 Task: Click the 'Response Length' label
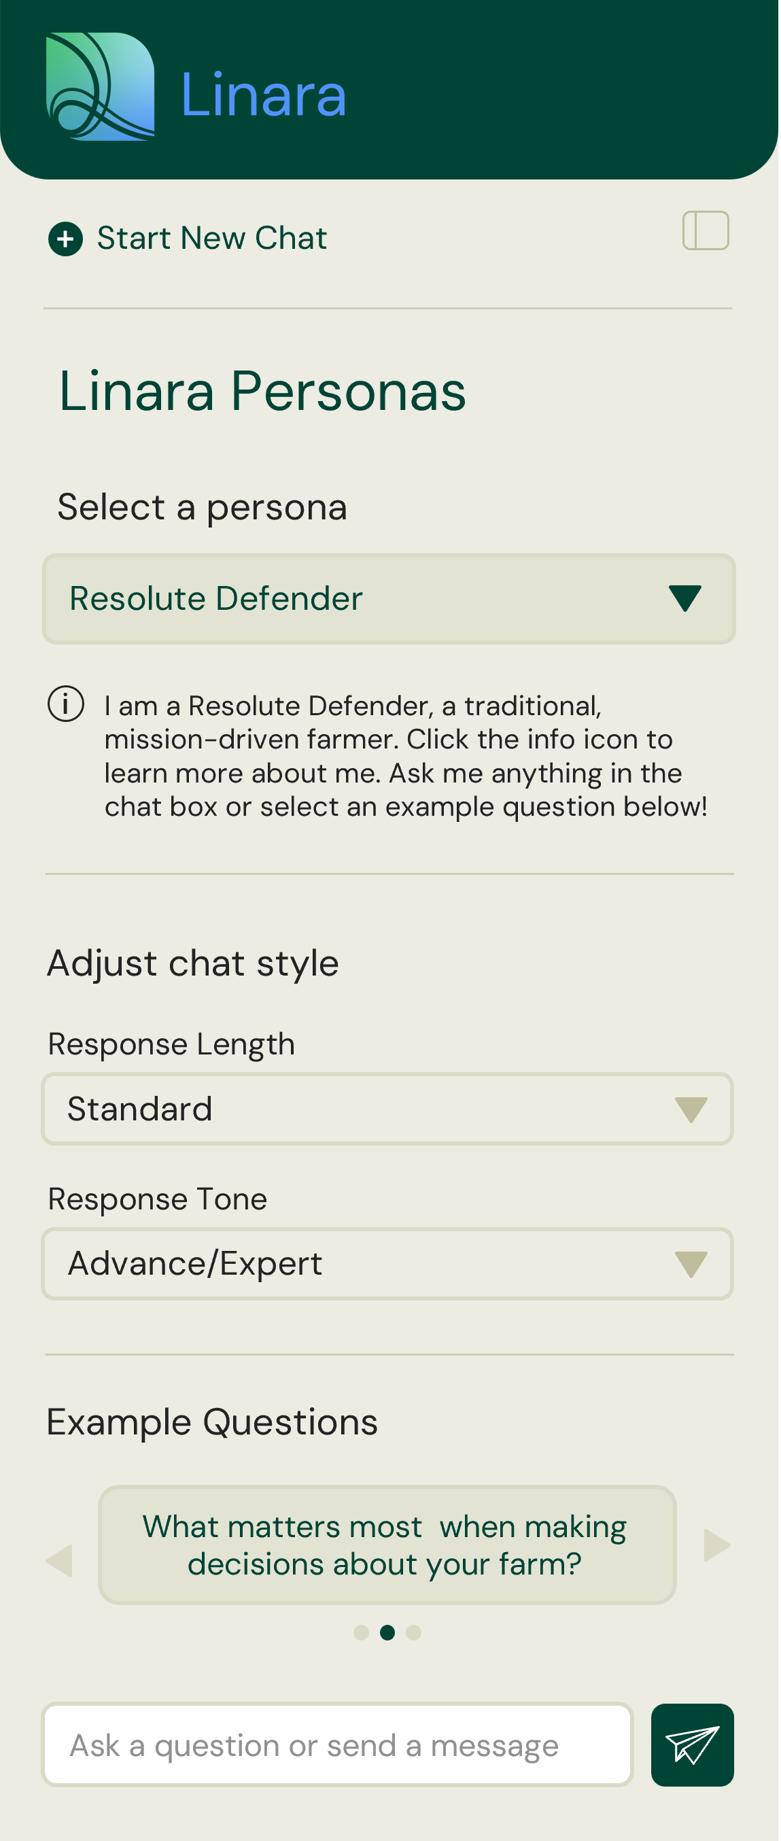tap(171, 1044)
